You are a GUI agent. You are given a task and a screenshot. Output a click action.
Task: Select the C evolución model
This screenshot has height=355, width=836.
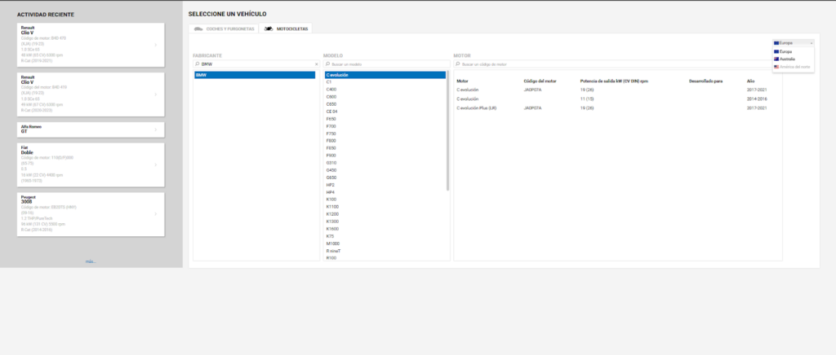(x=385, y=75)
